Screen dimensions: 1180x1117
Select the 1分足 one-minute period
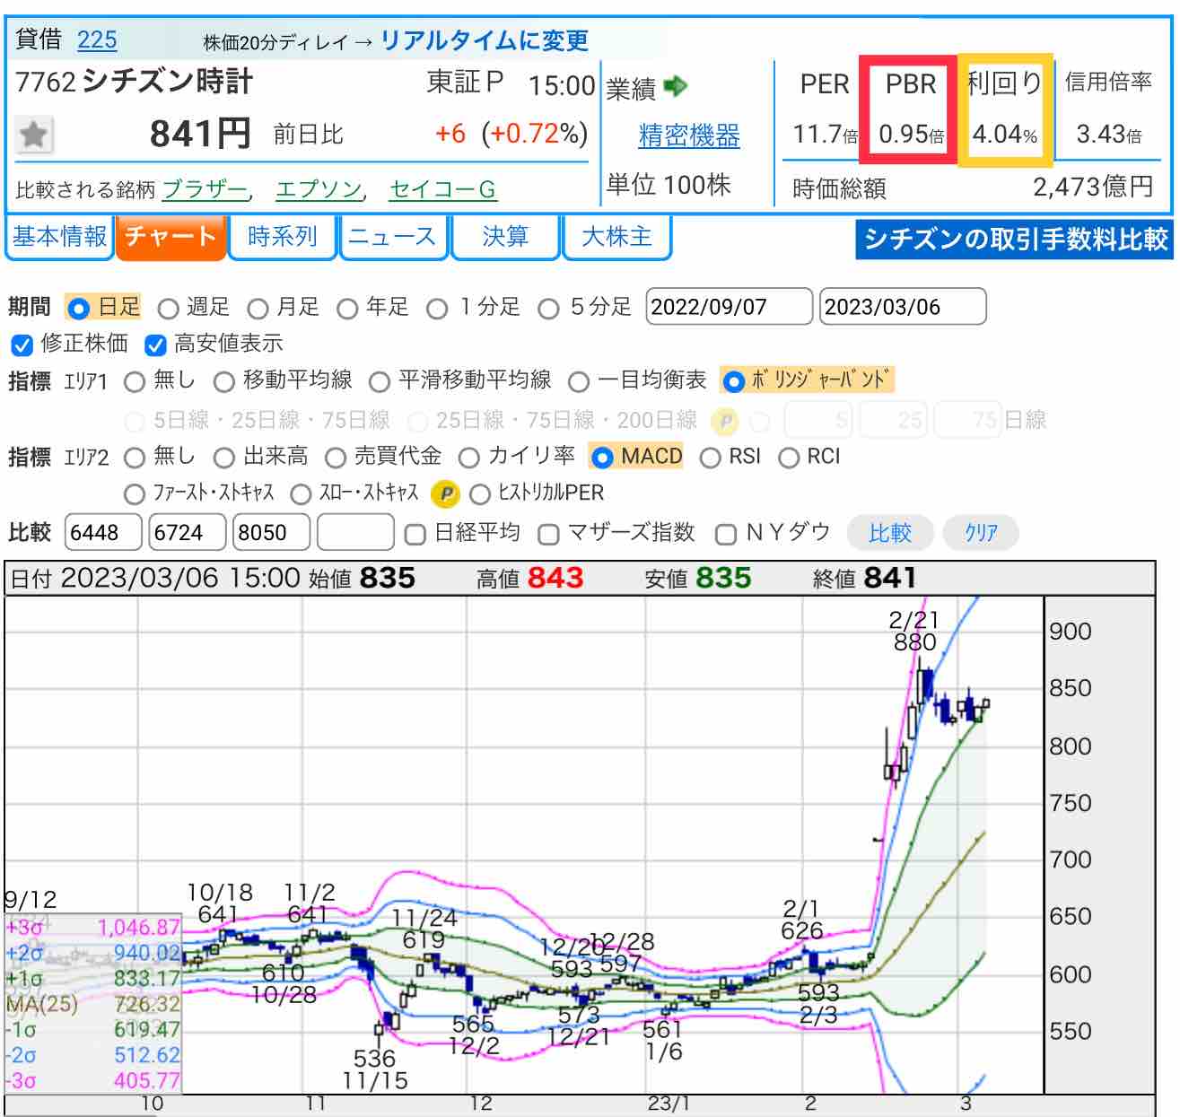(437, 309)
